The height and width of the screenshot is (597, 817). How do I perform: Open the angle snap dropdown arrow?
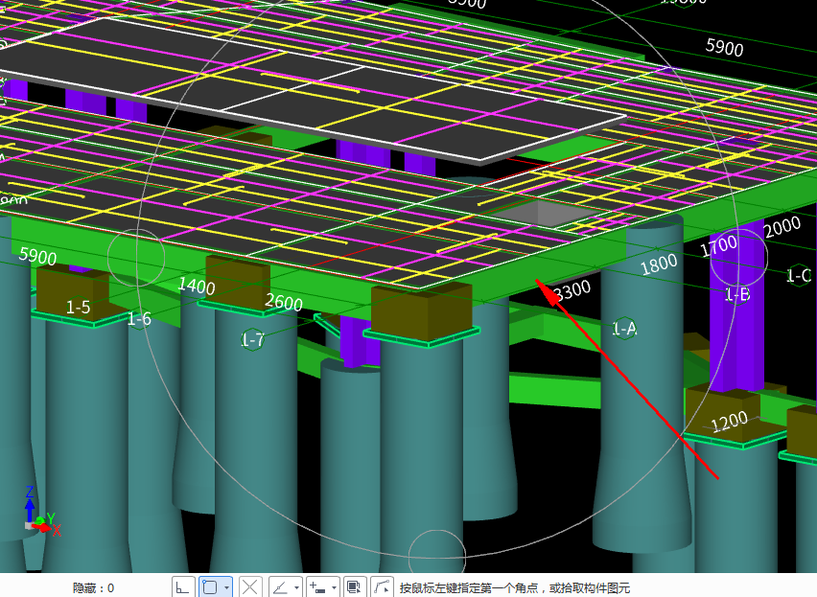coord(296,587)
